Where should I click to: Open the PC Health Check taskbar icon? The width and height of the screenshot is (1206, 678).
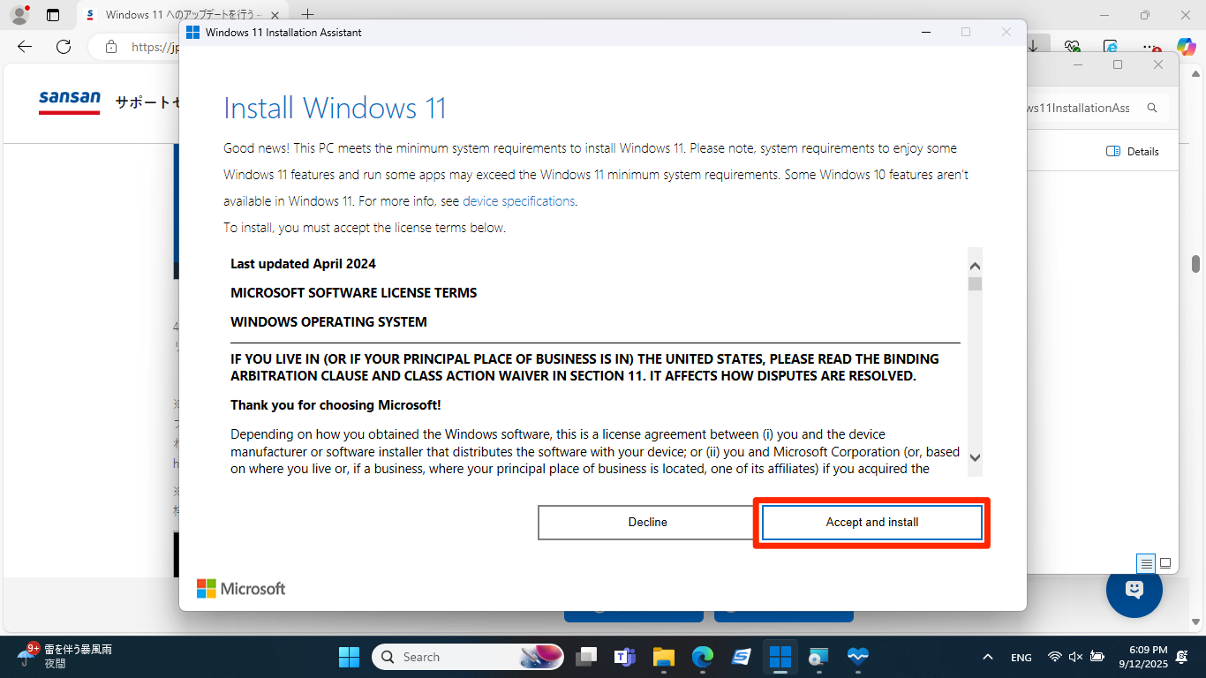click(858, 657)
